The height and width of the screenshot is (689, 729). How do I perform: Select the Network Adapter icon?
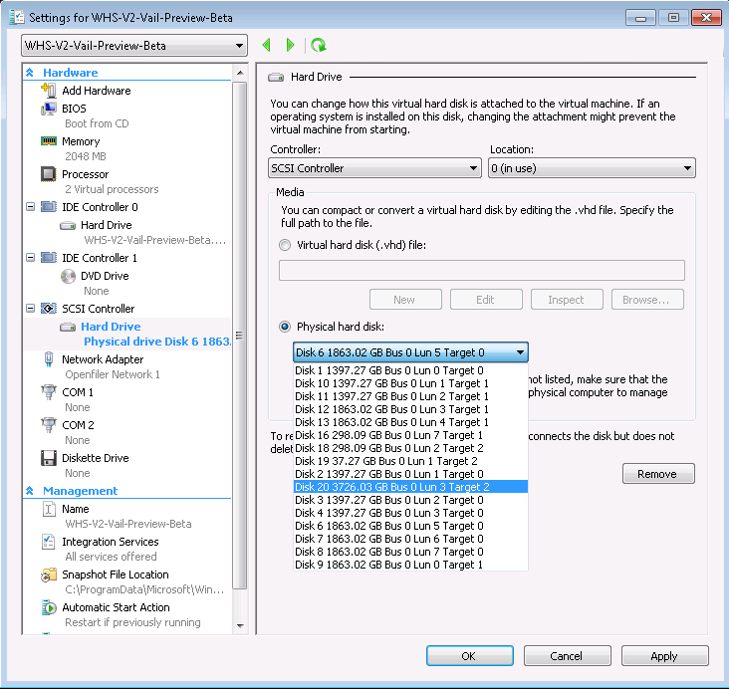48,359
